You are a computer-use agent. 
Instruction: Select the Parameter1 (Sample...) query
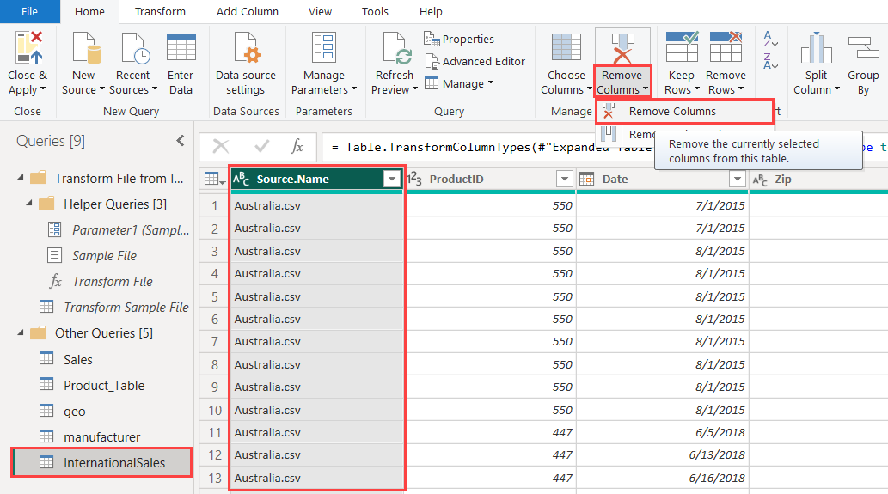[131, 229]
